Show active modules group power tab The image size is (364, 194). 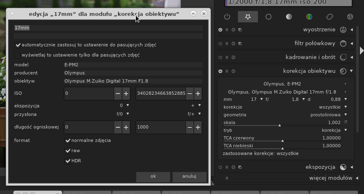point(227,17)
